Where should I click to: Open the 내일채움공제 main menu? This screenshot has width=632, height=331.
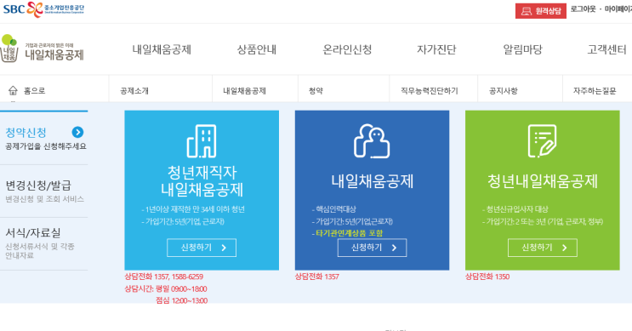click(162, 49)
